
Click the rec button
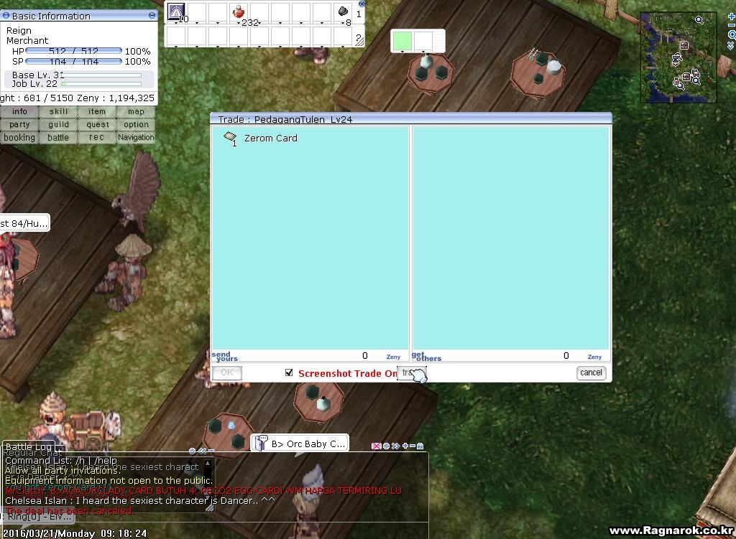pos(97,137)
